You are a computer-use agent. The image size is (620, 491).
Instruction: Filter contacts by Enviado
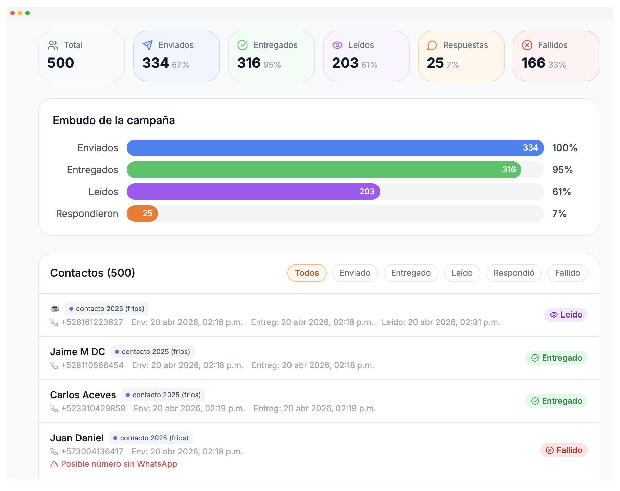click(355, 273)
